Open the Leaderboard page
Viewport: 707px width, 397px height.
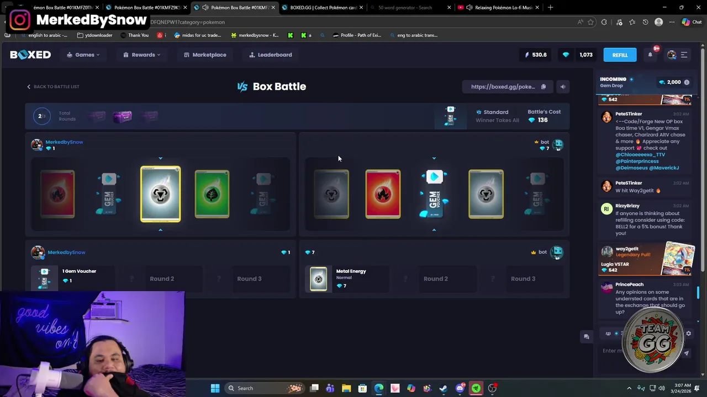point(271,55)
